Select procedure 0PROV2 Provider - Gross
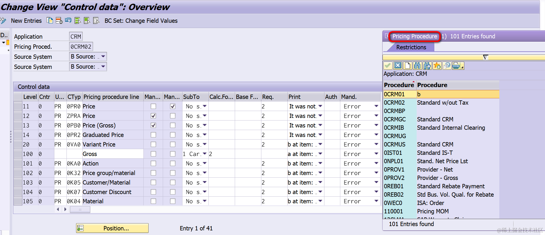Screen dimensions: 545x235 click(x=441, y=178)
